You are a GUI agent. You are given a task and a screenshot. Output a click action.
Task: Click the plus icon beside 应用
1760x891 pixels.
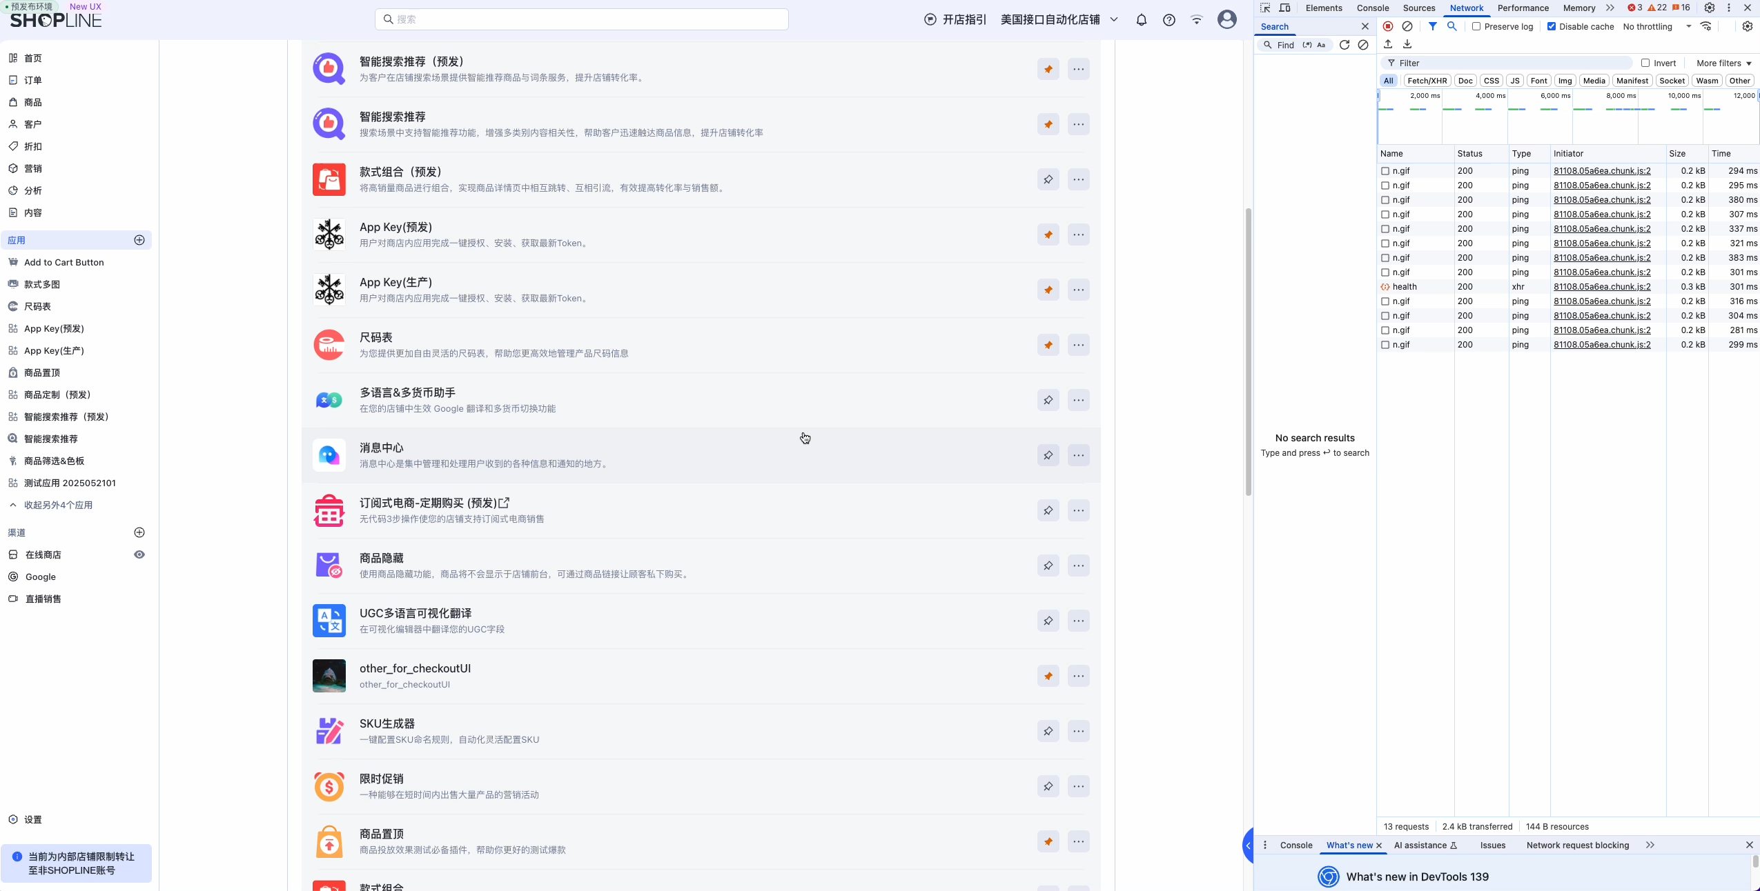click(x=139, y=240)
